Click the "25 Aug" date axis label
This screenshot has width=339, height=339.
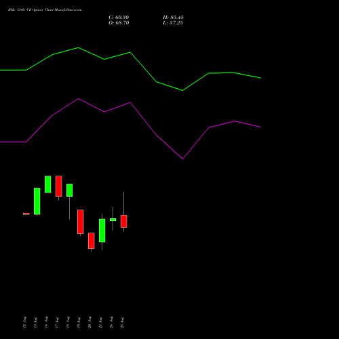122,322
